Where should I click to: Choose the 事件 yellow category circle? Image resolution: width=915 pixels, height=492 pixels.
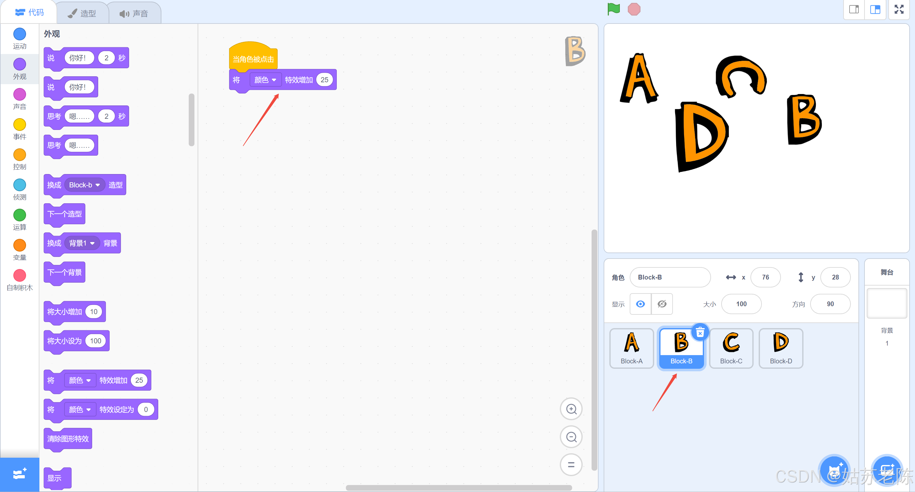pos(19,125)
